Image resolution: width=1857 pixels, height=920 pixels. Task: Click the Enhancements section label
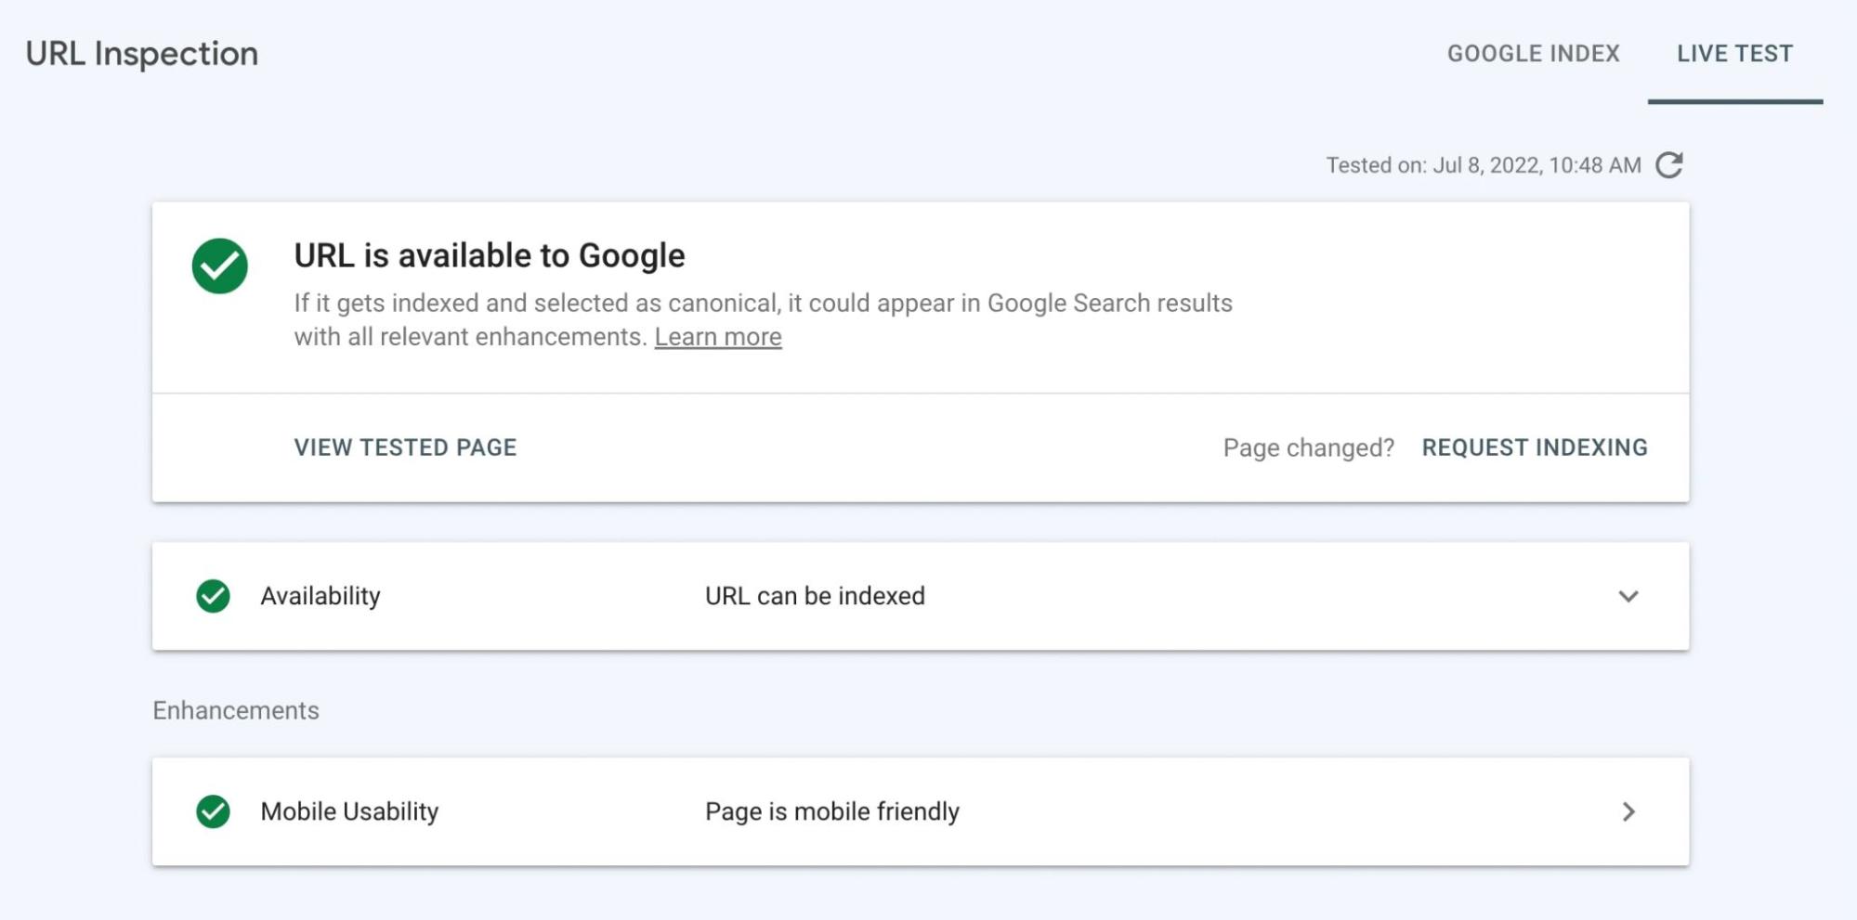click(x=237, y=710)
